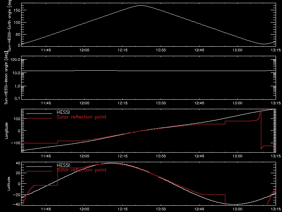The width and height of the screenshot is (282, 212).
Task: Choose 11:45 label under Moon angle plot
Action: (46, 103)
